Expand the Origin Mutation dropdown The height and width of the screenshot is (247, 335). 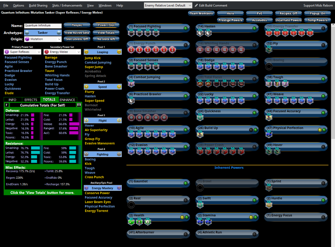pos(59,39)
